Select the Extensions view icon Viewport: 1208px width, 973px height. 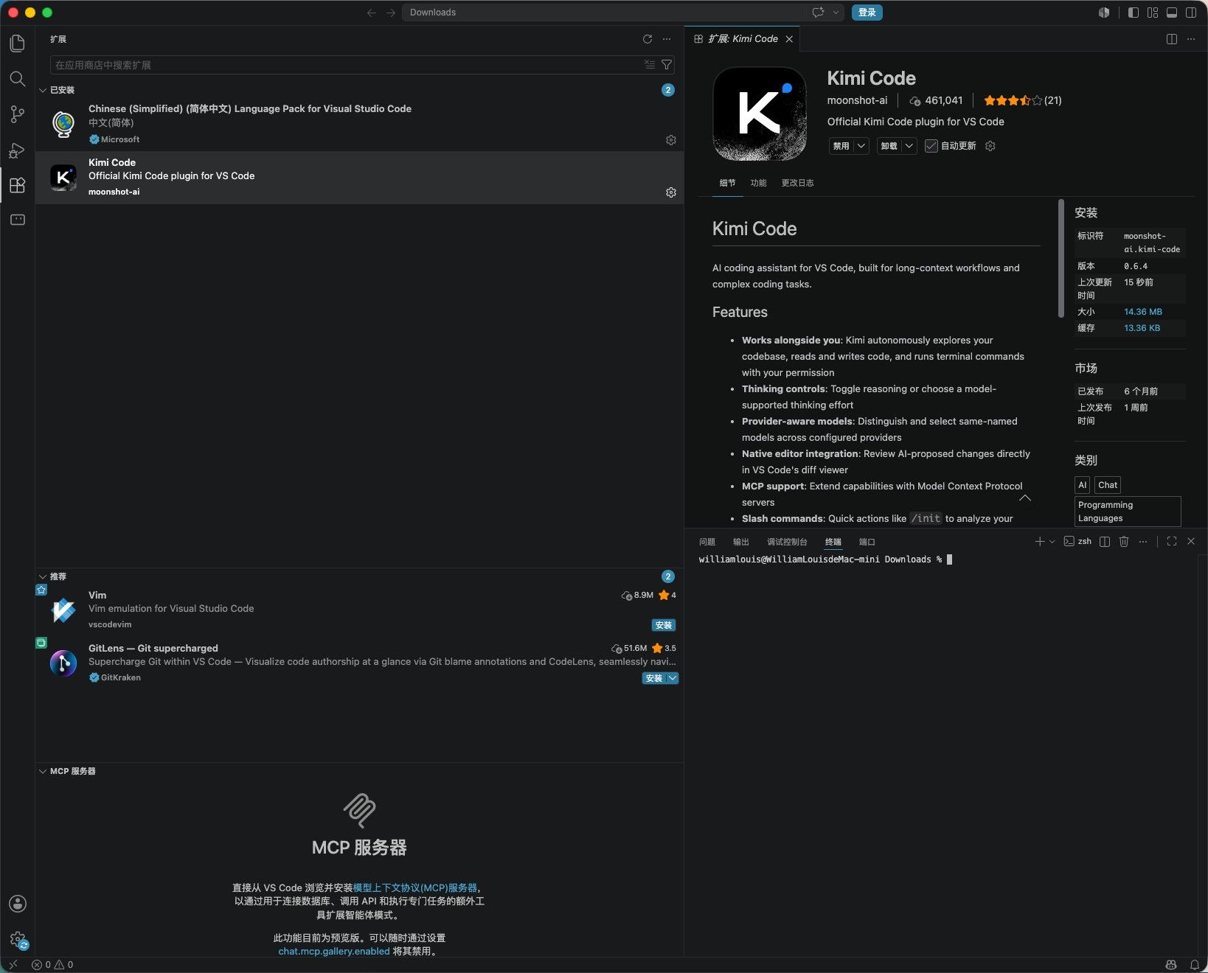coord(18,185)
